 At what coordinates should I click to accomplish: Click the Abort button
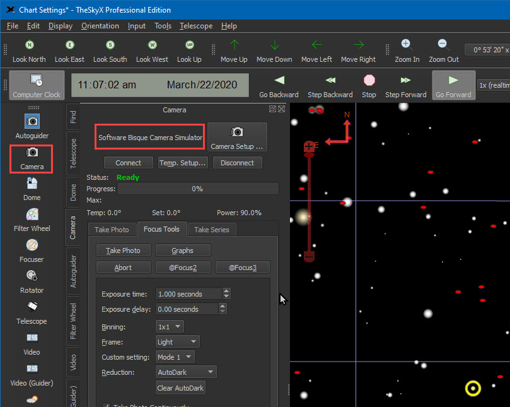pos(124,268)
